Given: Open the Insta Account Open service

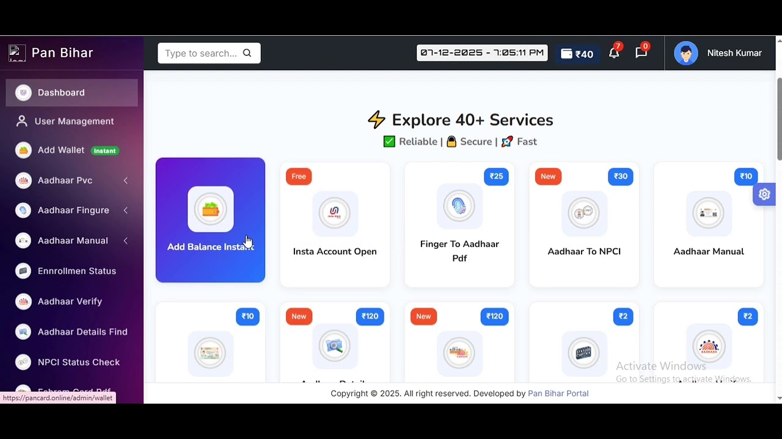Looking at the screenshot, I should click(x=335, y=224).
